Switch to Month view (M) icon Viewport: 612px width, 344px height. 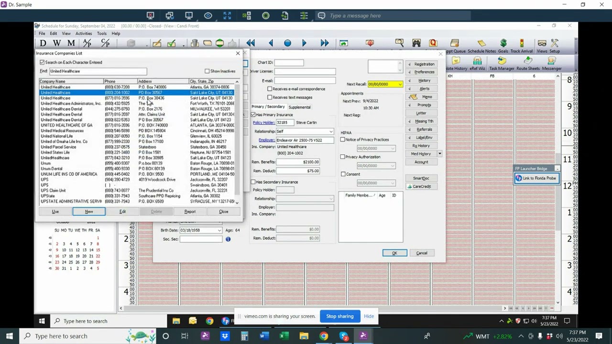[x=71, y=43]
